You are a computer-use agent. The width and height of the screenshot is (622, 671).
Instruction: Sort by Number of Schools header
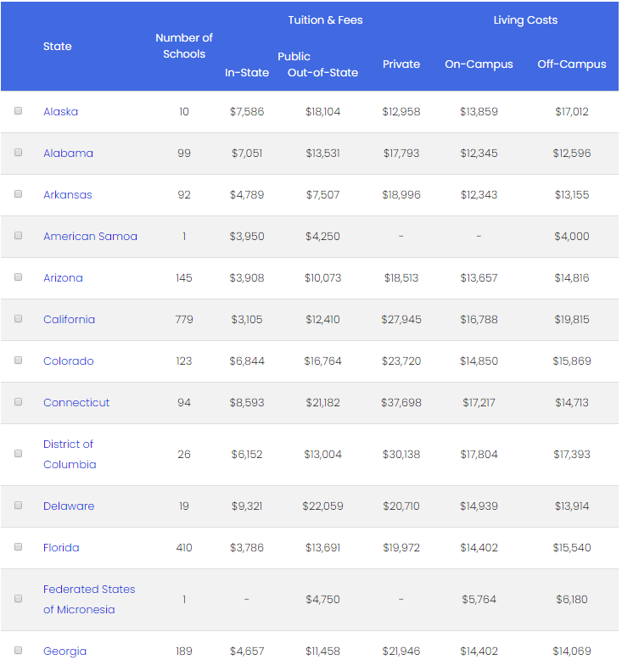pyautogui.click(x=184, y=46)
